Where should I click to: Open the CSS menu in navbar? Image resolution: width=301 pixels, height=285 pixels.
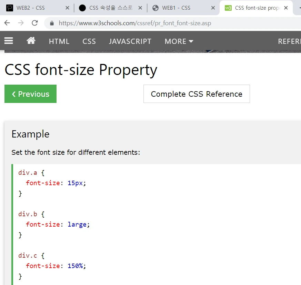89,41
